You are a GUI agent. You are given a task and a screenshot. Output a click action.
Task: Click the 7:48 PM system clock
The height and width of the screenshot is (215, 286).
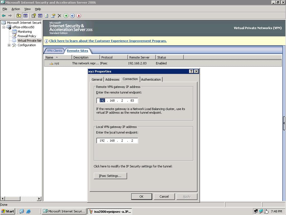coord(276,211)
